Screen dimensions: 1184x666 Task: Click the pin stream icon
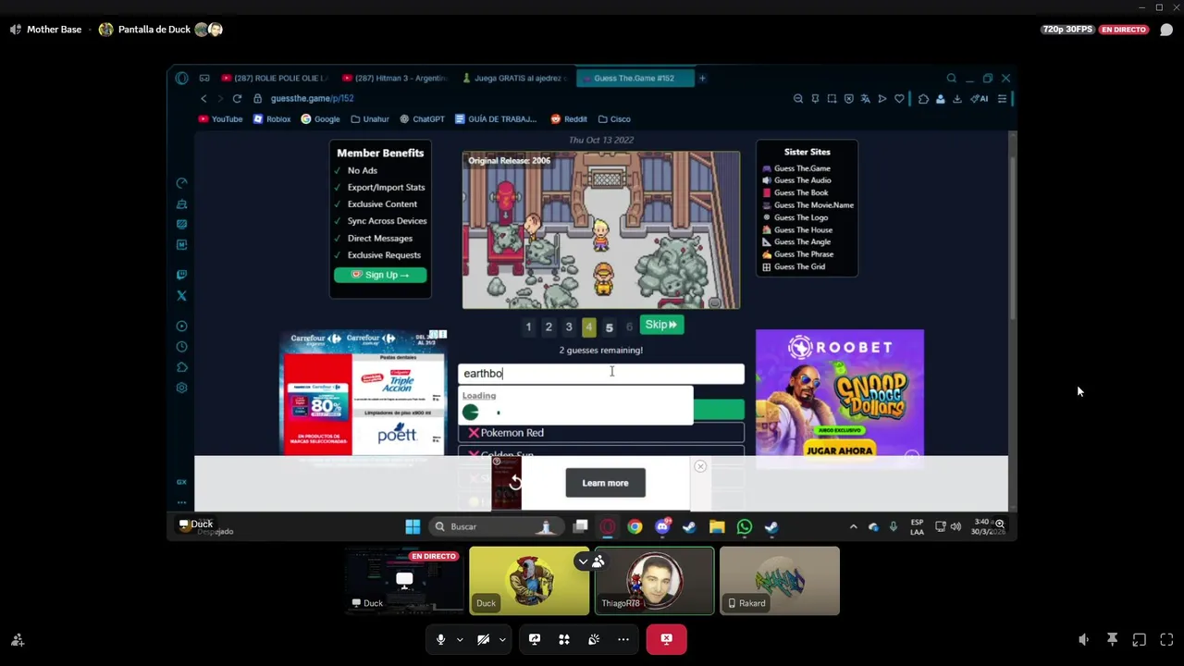click(x=1112, y=639)
